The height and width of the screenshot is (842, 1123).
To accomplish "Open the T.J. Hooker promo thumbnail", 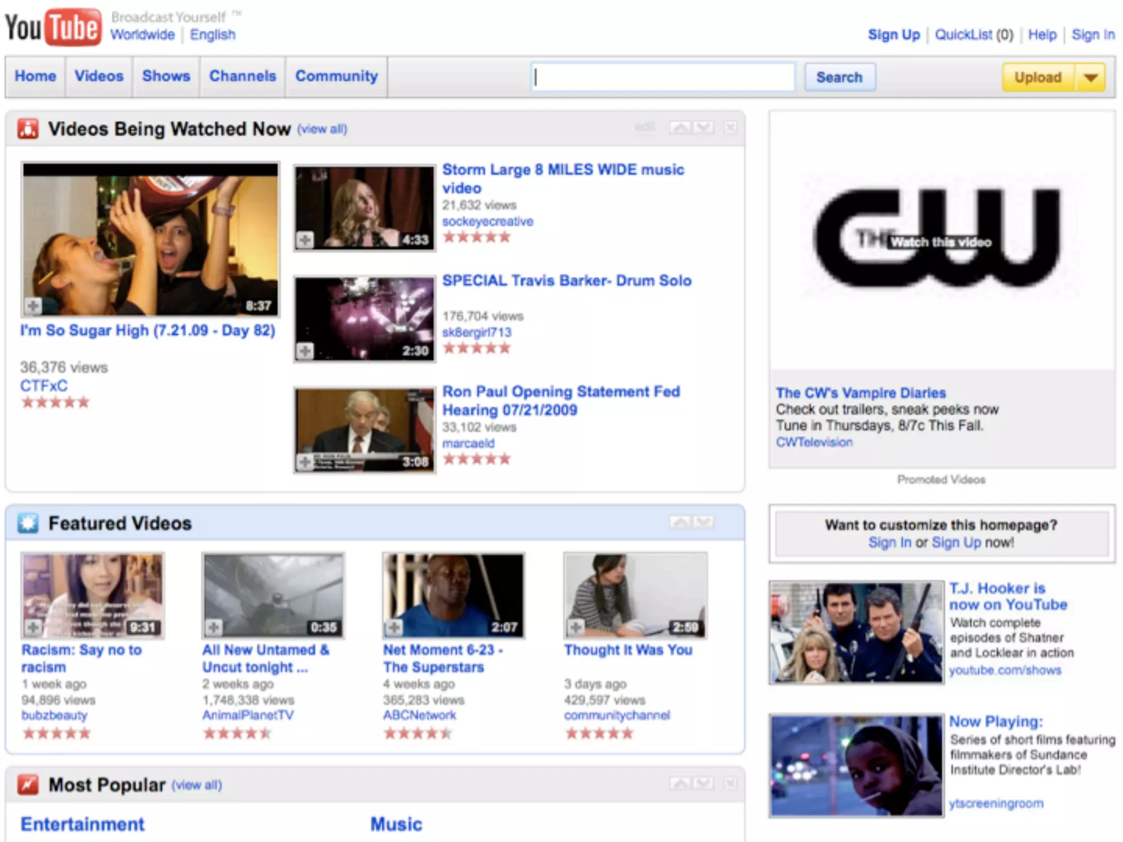I will click(x=856, y=632).
